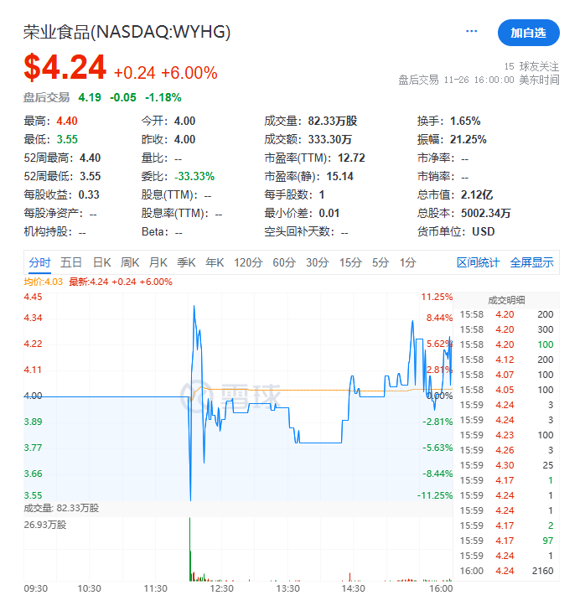Click the 最高 4.40 high value
Image resolution: width=585 pixels, height=611 pixels.
(67, 122)
